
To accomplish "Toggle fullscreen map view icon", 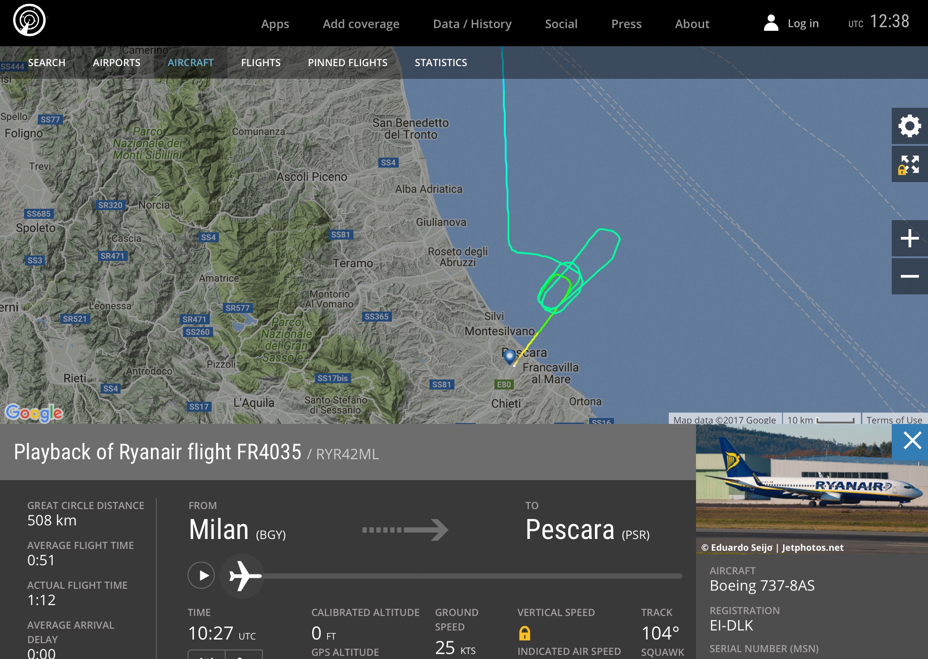I will pyautogui.click(x=909, y=164).
